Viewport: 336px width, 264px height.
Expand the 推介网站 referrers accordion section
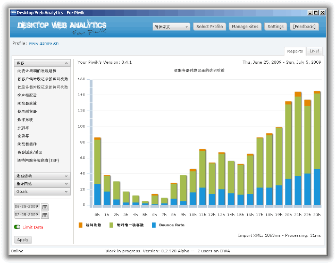(42, 184)
